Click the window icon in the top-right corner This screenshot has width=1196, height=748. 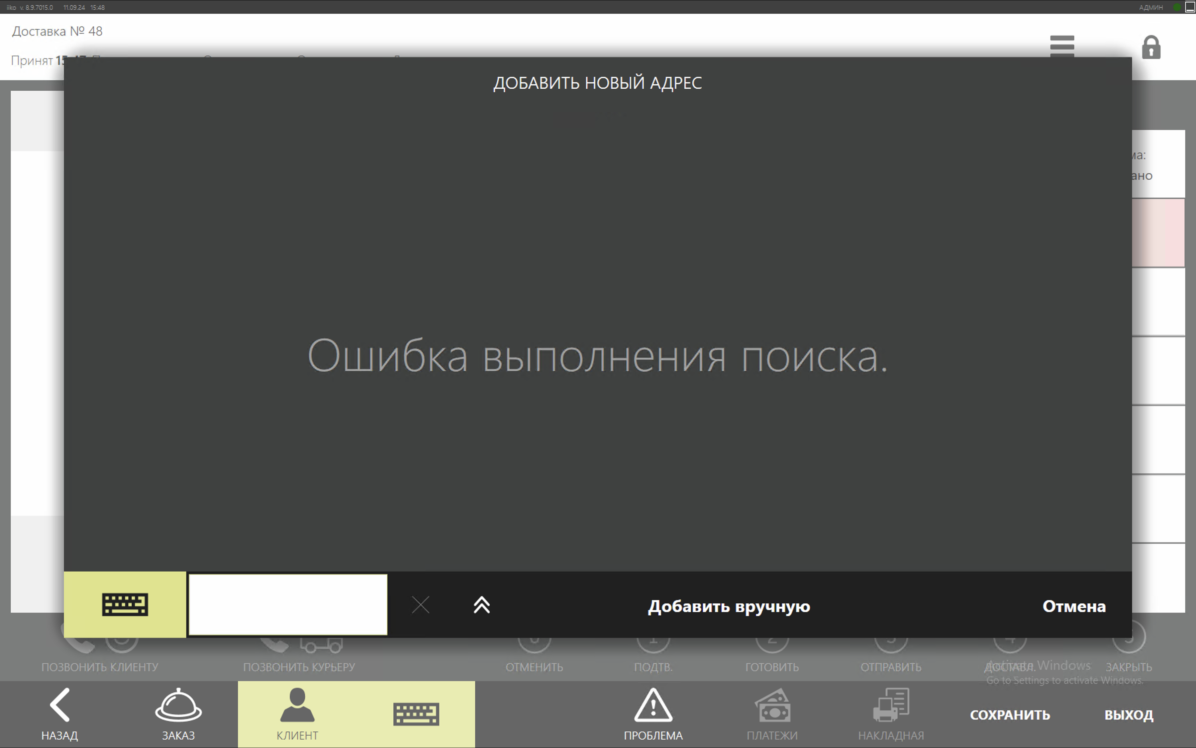point(1190,7)
